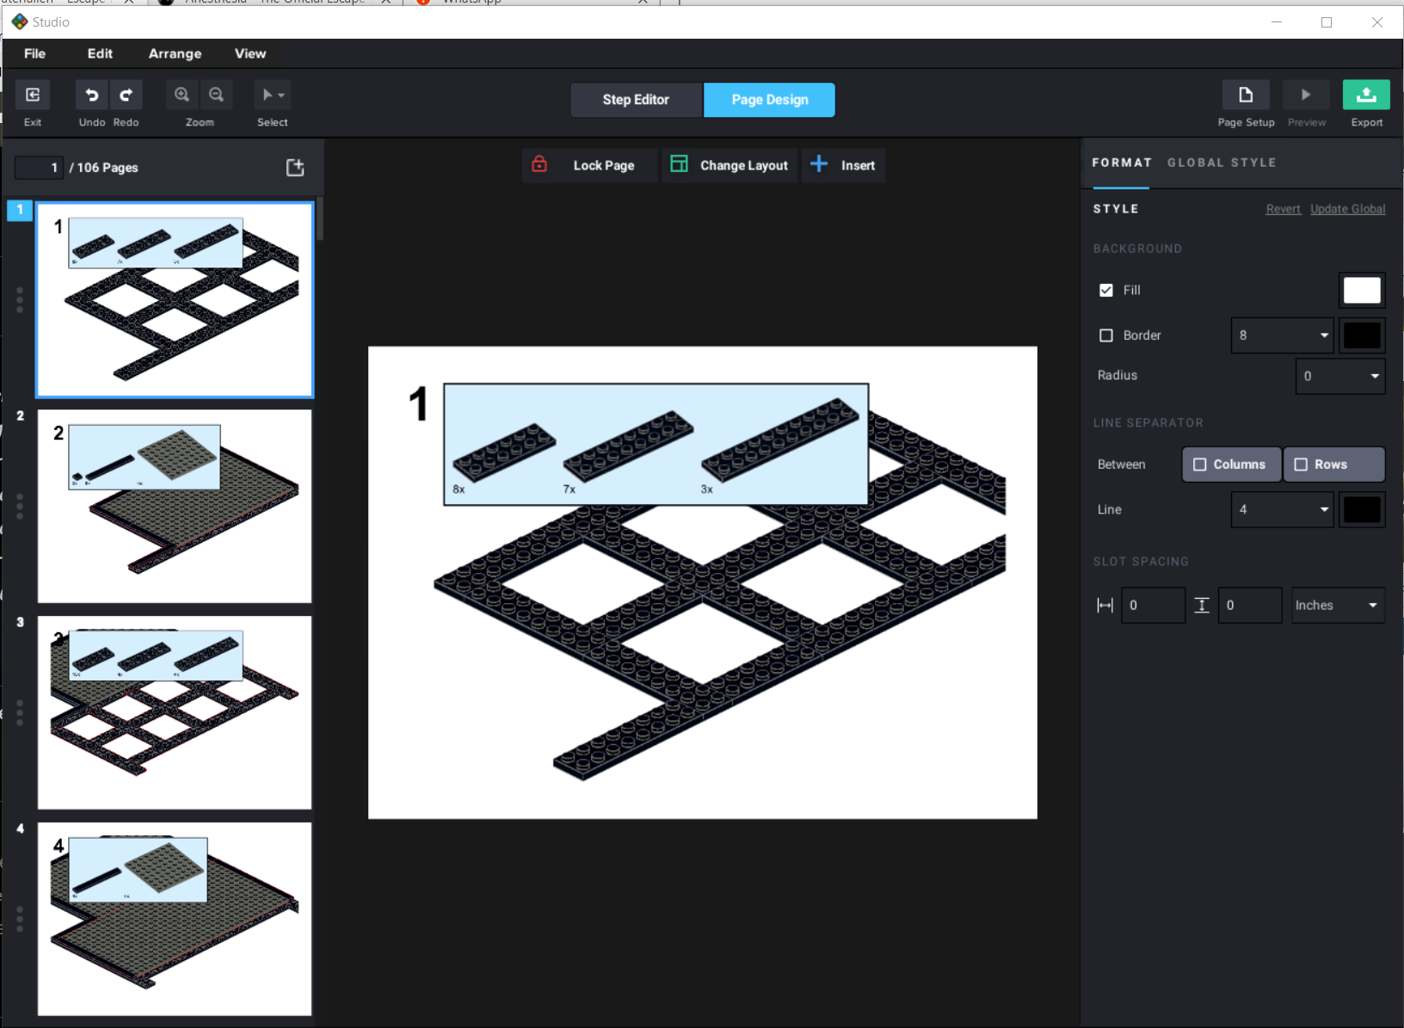This screenshot has height=1028, width=1404.
Task: Open the Arrange menu
Action: (x=175, y=53)
